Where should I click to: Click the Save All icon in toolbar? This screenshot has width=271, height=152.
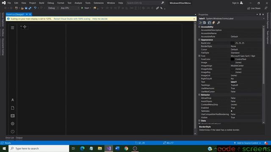point(30,8)
